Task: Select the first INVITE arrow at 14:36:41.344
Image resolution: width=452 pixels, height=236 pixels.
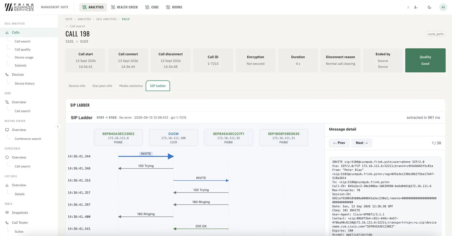Action: click(x=146, y=156)
